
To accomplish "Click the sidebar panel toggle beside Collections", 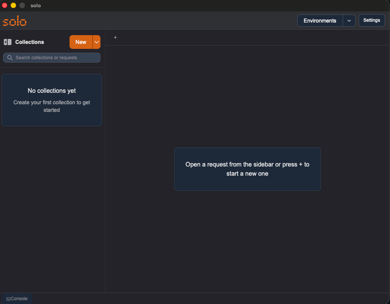I will pos(7,42).
